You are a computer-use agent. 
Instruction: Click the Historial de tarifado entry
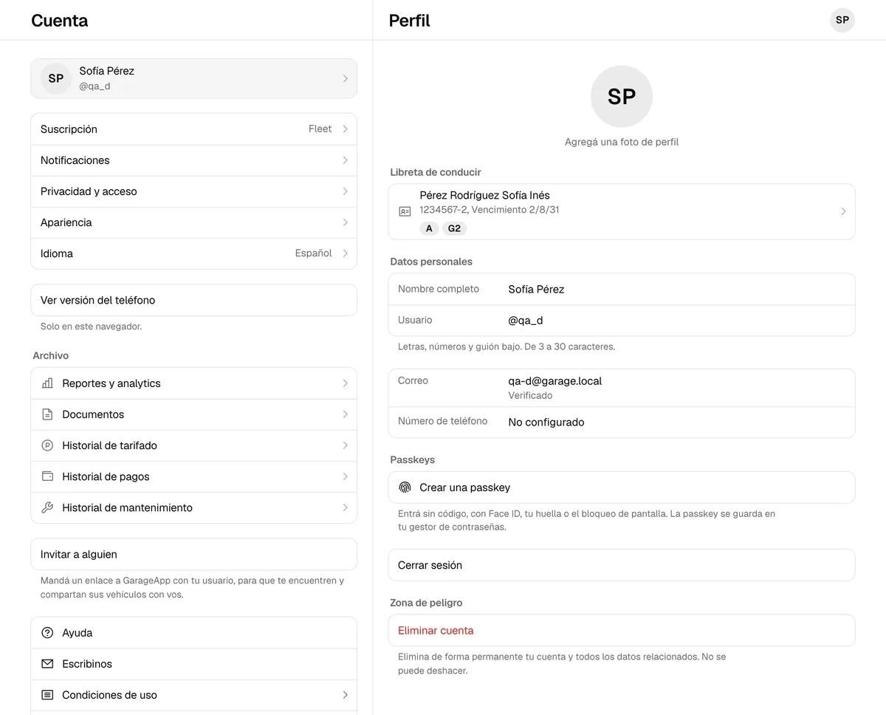(x=193, y=445)
